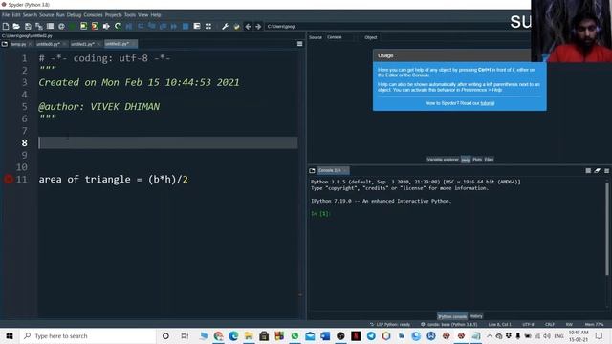Select the History tab below console
This screenshot has width=612, height=344.
(x=476, y=316)
